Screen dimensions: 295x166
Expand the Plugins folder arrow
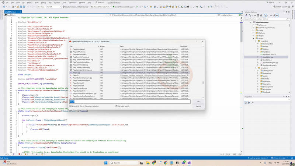pos(253,36)
